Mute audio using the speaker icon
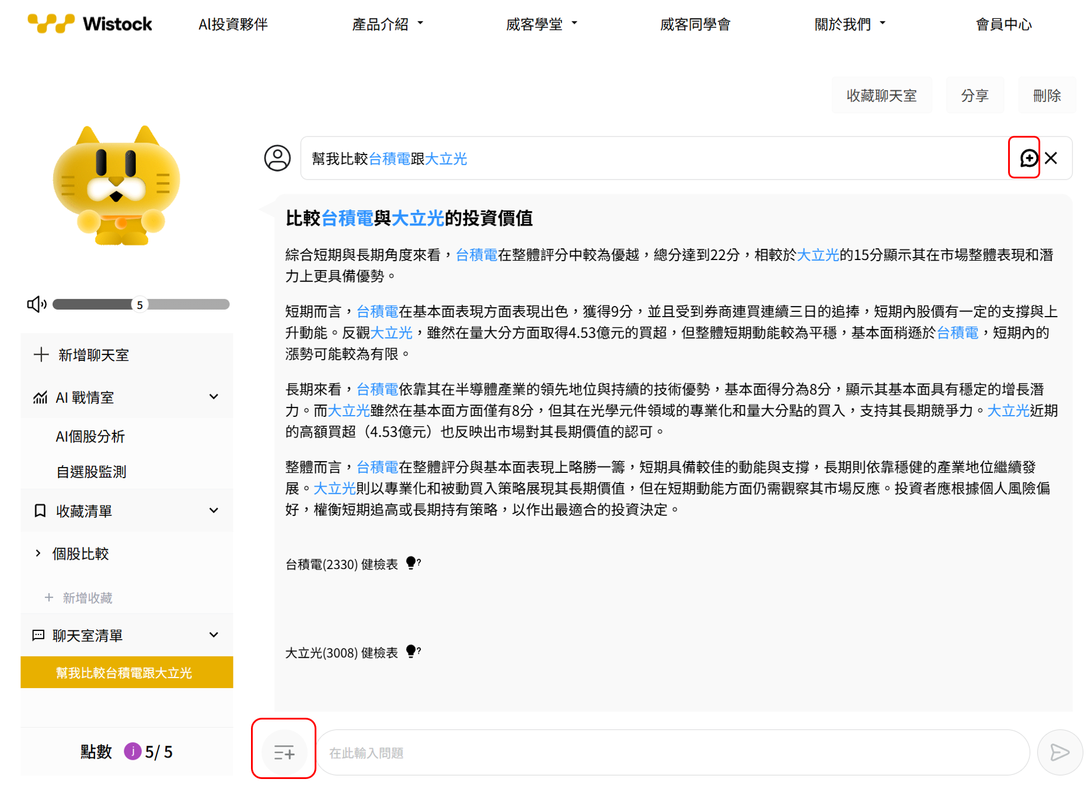 [x=36, y=304]
